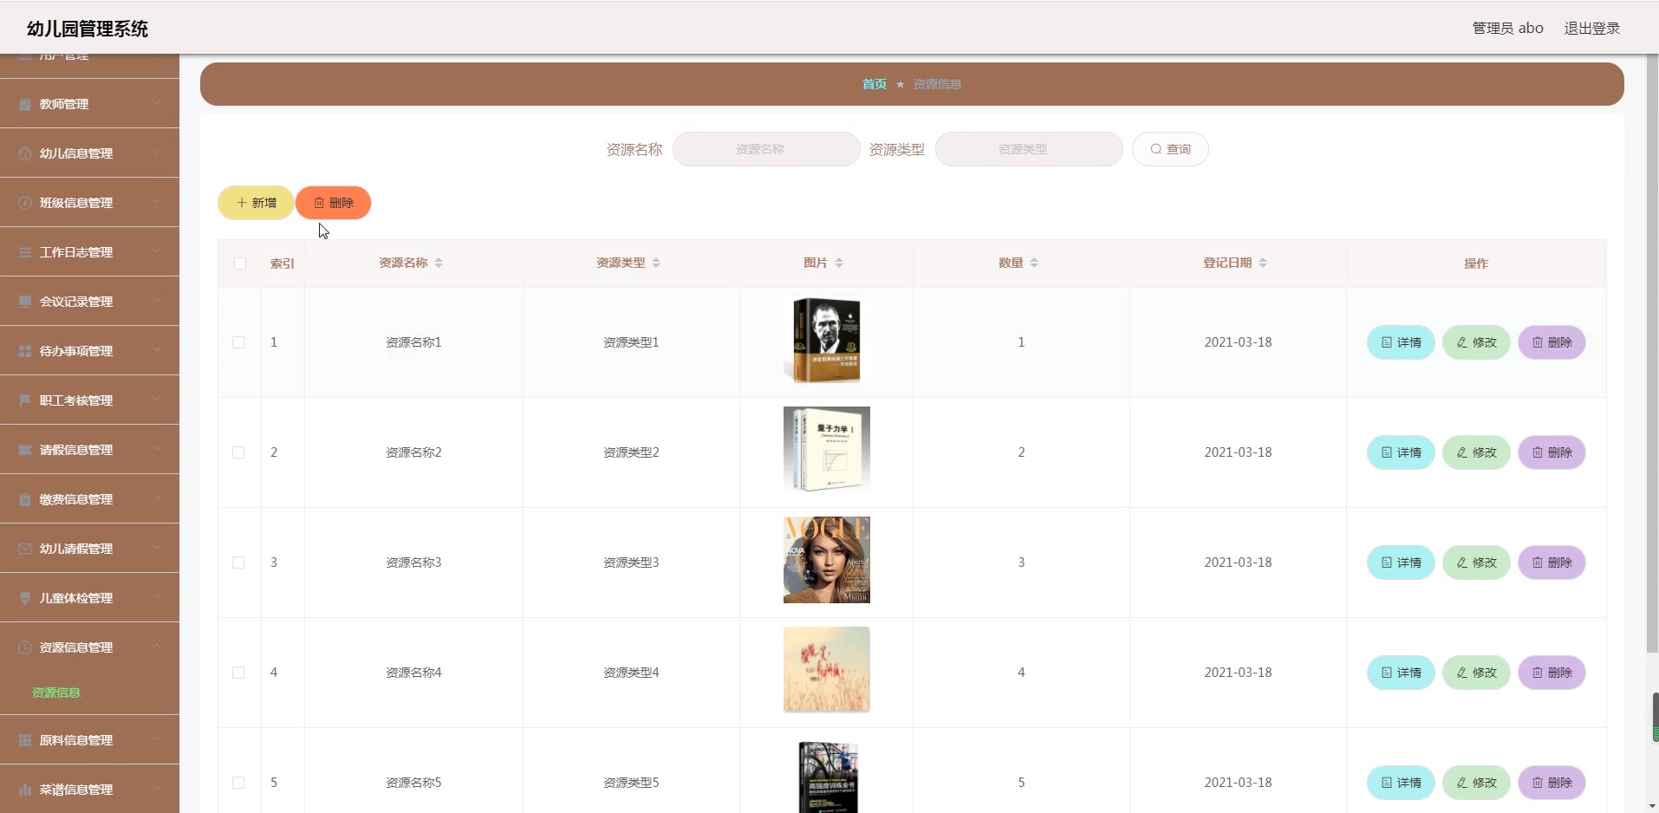Screen dimensions: 1659x813
Task: Click the 教师管理 sidebar icon
Action: 25,104
